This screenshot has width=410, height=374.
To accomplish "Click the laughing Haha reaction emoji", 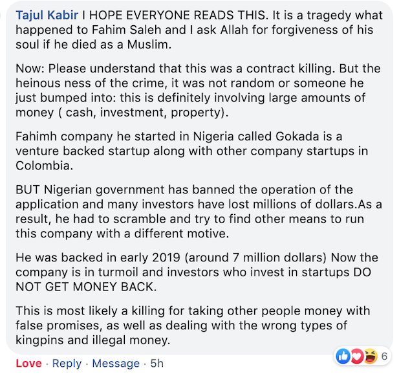I will click(371, 357).
